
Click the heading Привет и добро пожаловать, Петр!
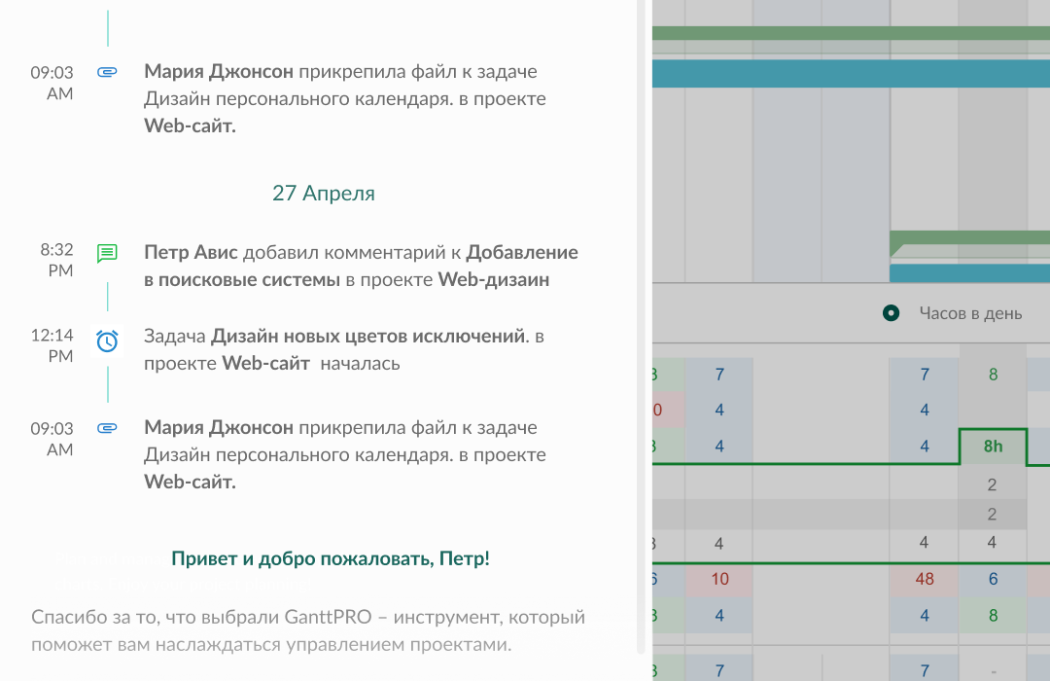(331, 558)
